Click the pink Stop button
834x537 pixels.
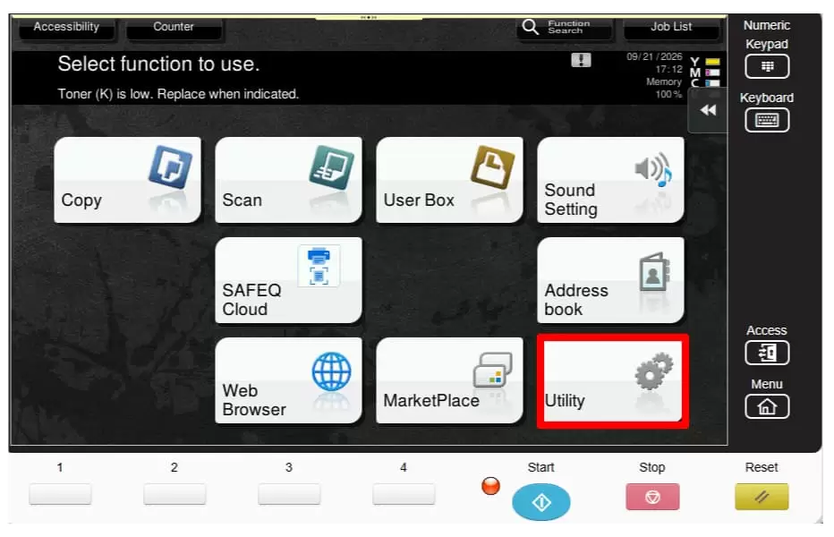[x=652, y=497]
